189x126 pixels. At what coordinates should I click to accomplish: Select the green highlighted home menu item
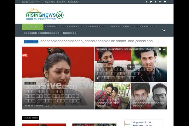[32, 27]
